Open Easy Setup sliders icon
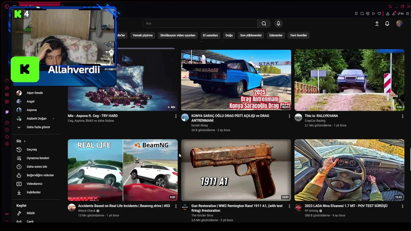 [x=407, y=13]
